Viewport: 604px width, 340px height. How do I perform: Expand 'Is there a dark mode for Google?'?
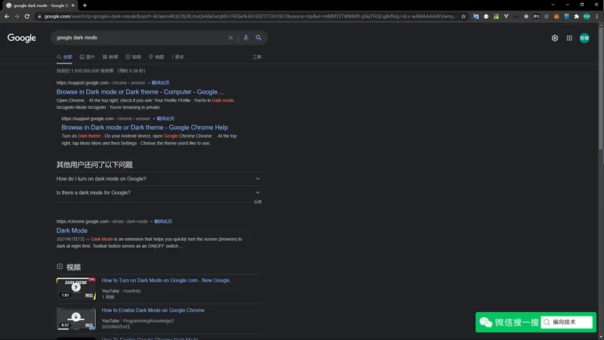click(159, 193)
